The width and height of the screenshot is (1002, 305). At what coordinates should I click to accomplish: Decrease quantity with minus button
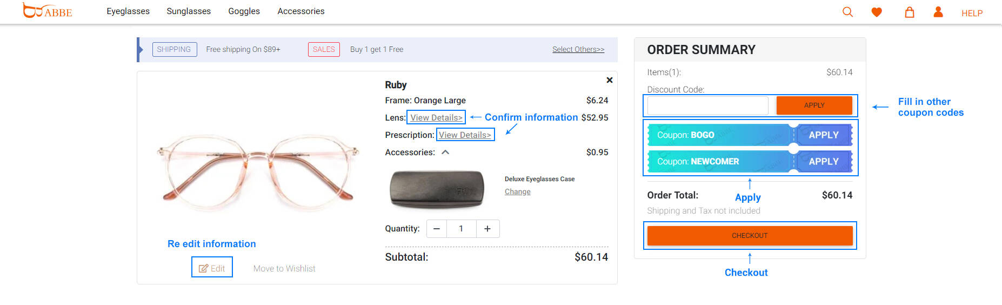(x=437, y=229)
